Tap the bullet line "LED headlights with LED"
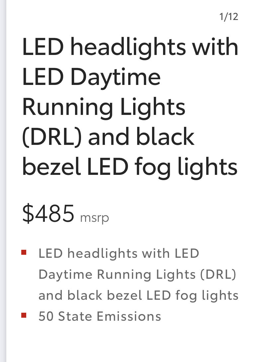Viewport: 265px width, 362px height. pyautogui.click(x=119, y=253)
